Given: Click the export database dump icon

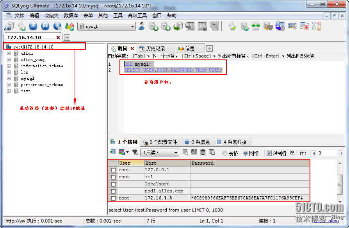Looking at the screenshot, I should (166, 26).
